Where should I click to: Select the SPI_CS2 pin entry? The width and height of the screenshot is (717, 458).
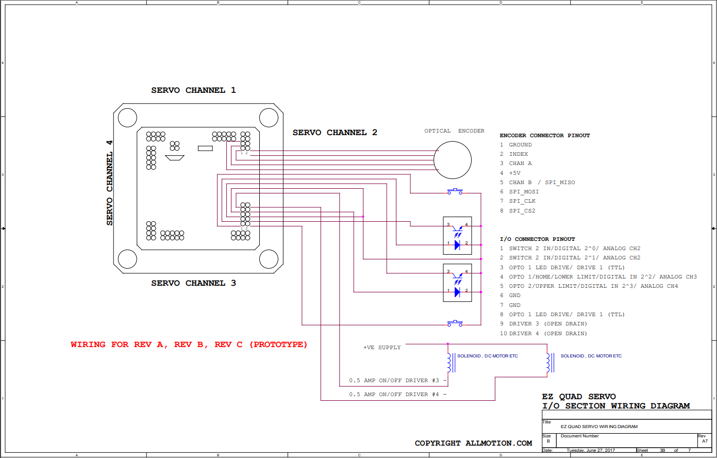point(518,211)
